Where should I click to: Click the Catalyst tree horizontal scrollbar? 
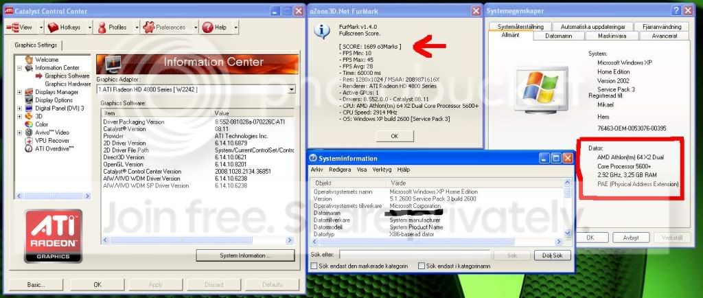coord(53,196)
